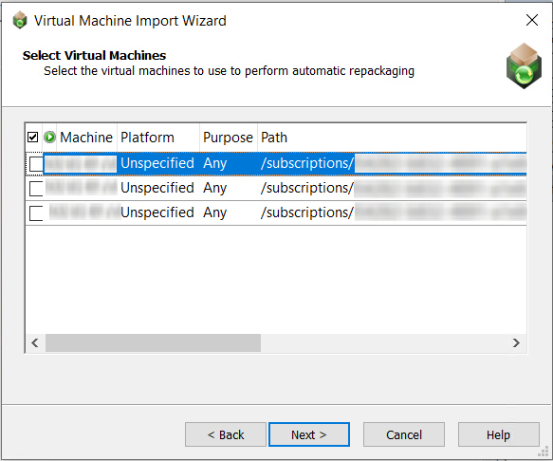Check the first virtual machine checkbox
Viewport: 553px width, 461px height.
pos(36,164)
